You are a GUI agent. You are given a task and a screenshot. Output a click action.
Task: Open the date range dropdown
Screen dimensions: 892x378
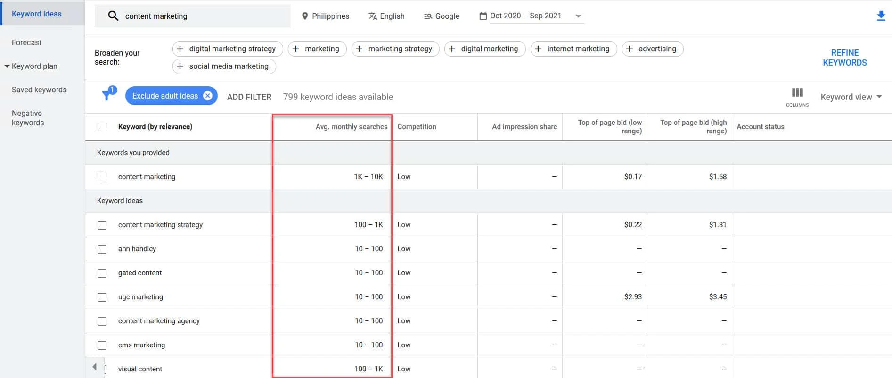coord(578,16)
